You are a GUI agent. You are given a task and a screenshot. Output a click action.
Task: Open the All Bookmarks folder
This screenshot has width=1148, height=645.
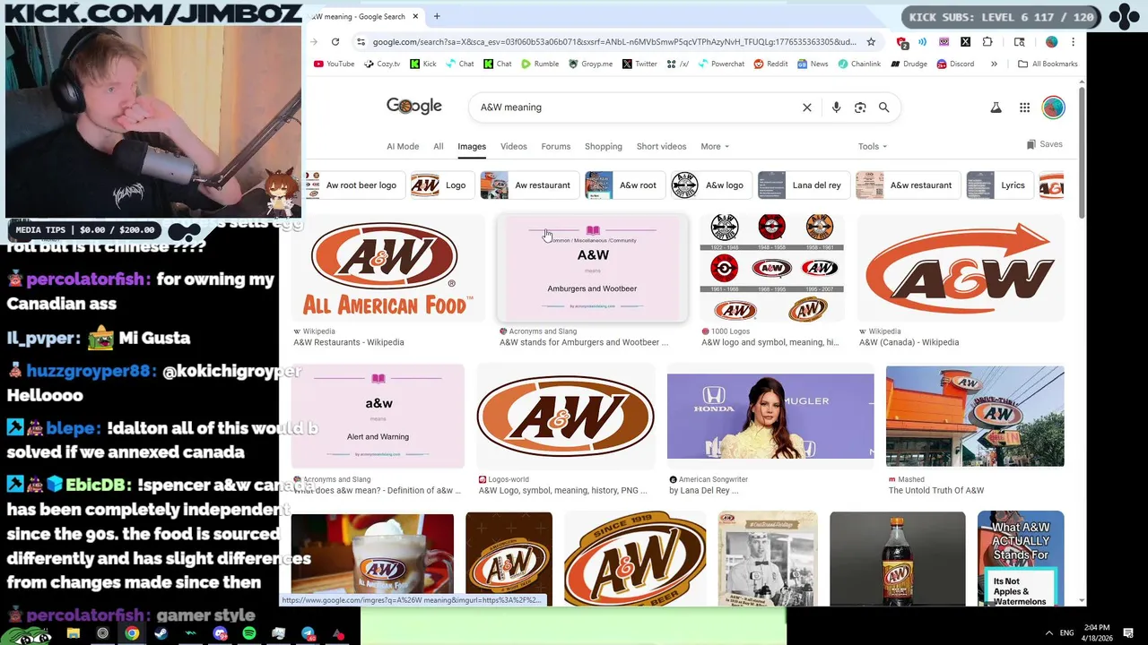tap(1048, 64)
